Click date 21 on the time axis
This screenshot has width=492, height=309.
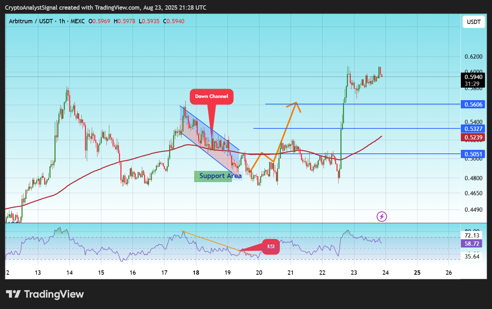[291, 273]
